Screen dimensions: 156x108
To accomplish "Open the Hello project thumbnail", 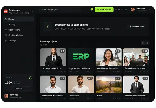I will point(109,84).
